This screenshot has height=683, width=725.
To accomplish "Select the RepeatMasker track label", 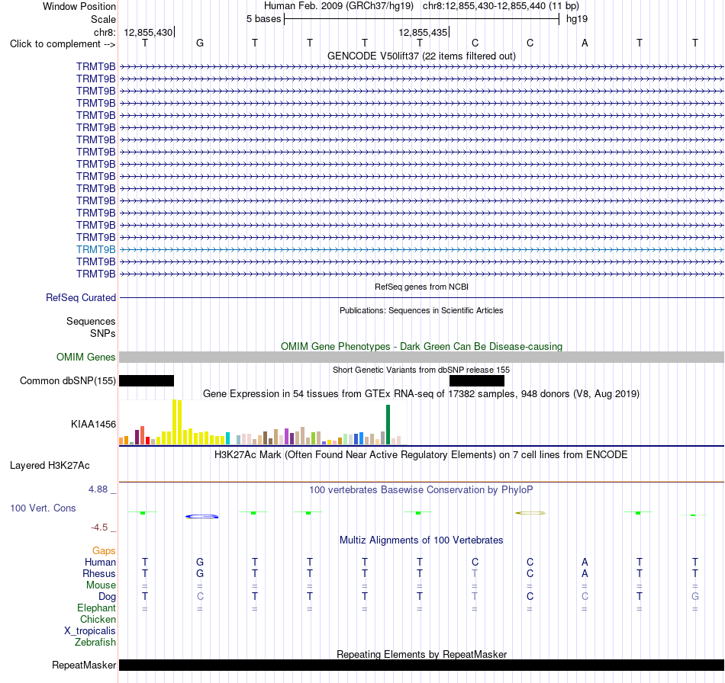I will pos(84,665).
